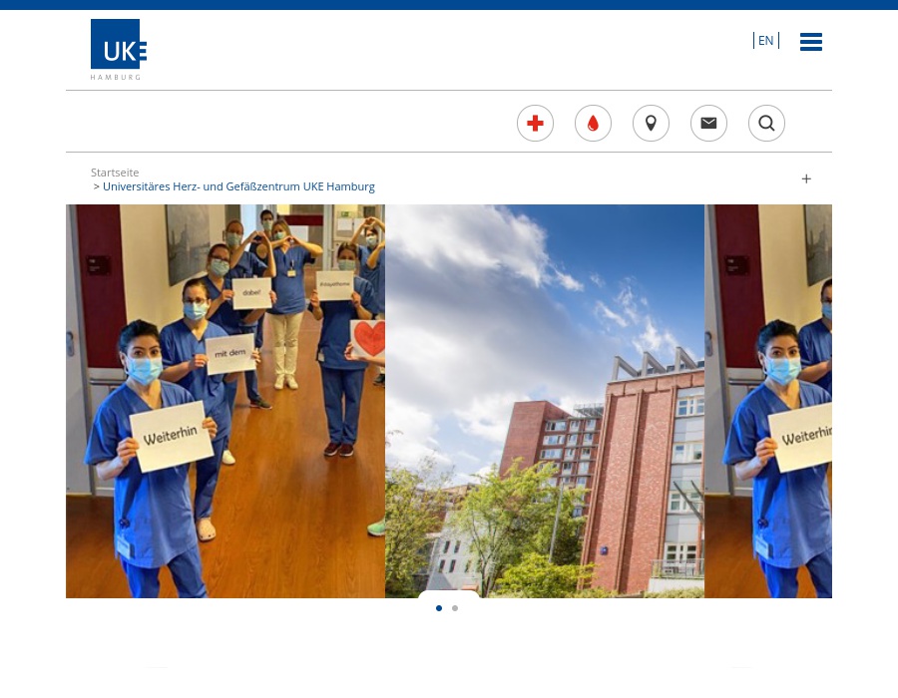This screenshot has width=898, height=698.
Task: Open the blood donation drop icon
Action: pos(593,123)
